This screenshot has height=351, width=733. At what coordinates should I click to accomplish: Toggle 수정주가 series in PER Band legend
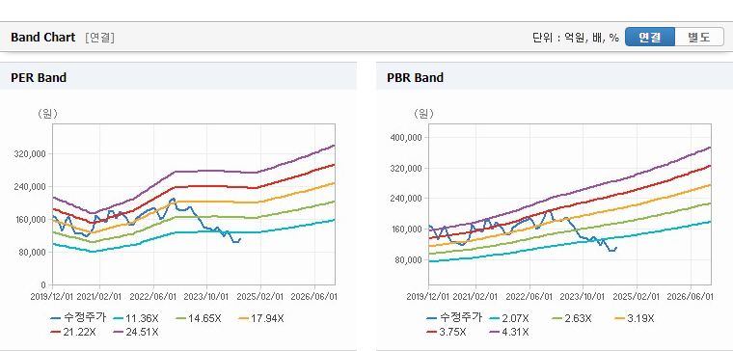click(78, 318)
